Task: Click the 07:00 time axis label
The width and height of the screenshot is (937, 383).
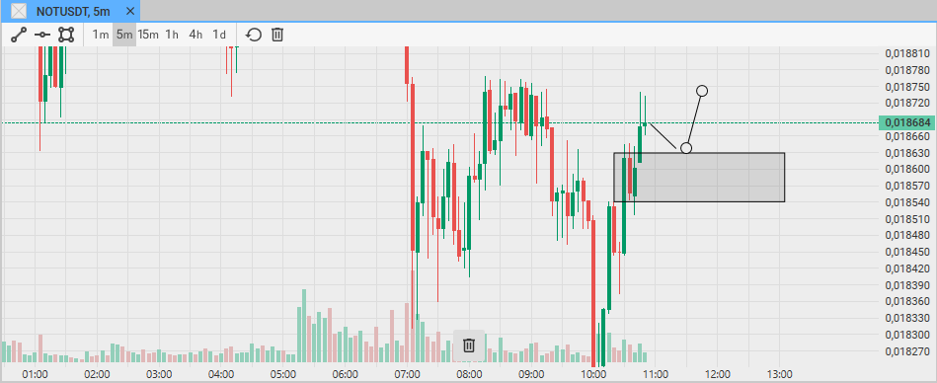Action: (407, 375)
